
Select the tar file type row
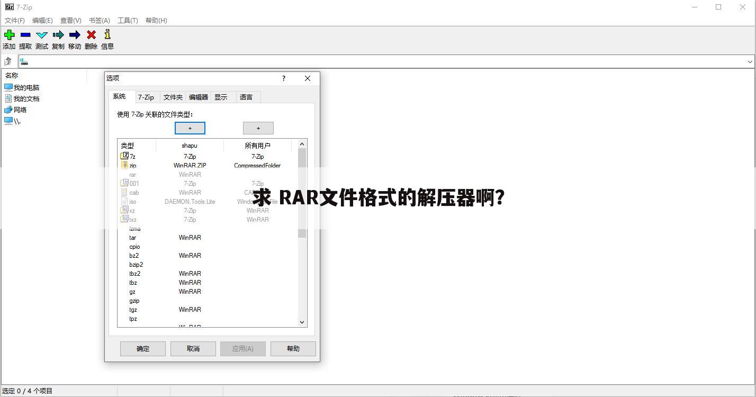[x=208, y=238]
